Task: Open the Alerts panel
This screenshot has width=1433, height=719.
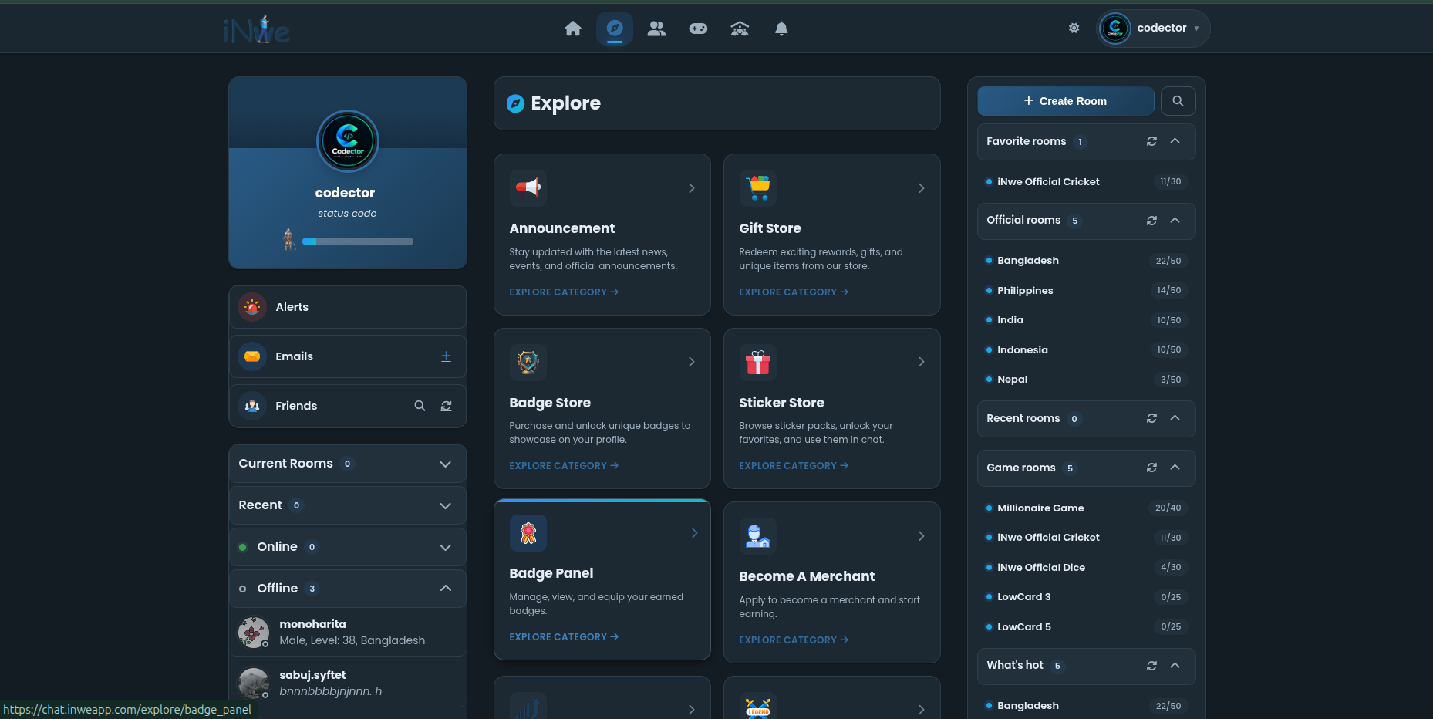Action: [348, 307]
